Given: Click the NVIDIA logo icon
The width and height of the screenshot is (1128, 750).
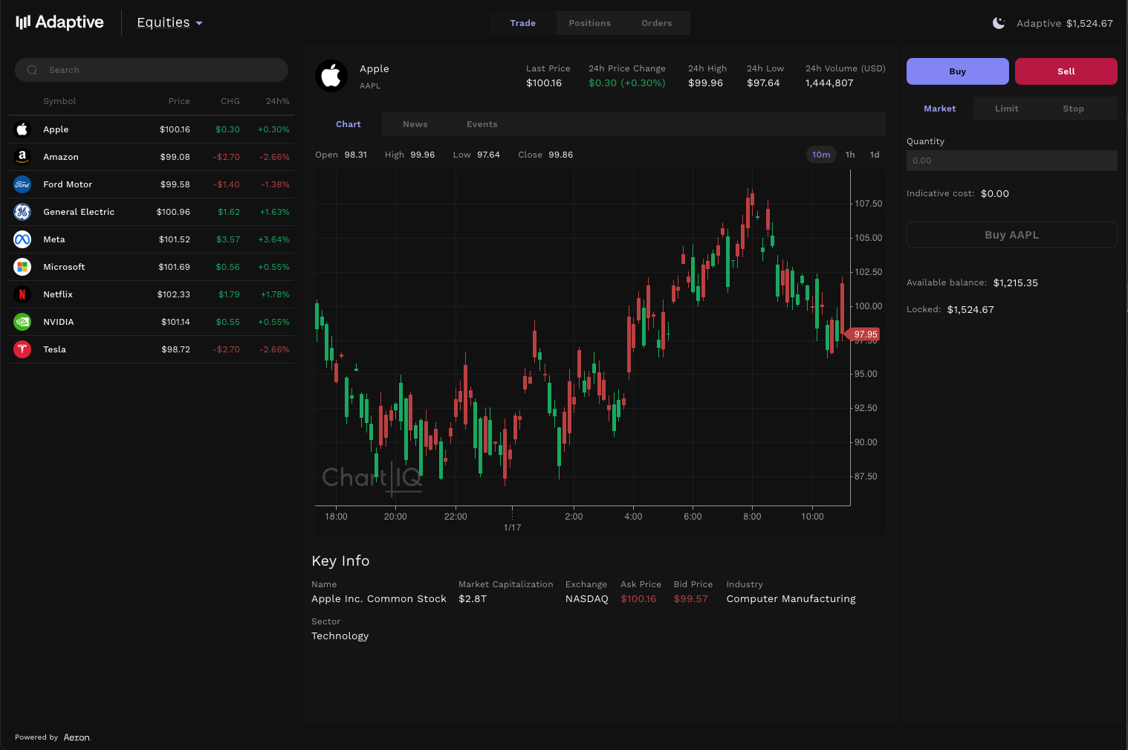Looking at the screenshot, I should [22, 322].
